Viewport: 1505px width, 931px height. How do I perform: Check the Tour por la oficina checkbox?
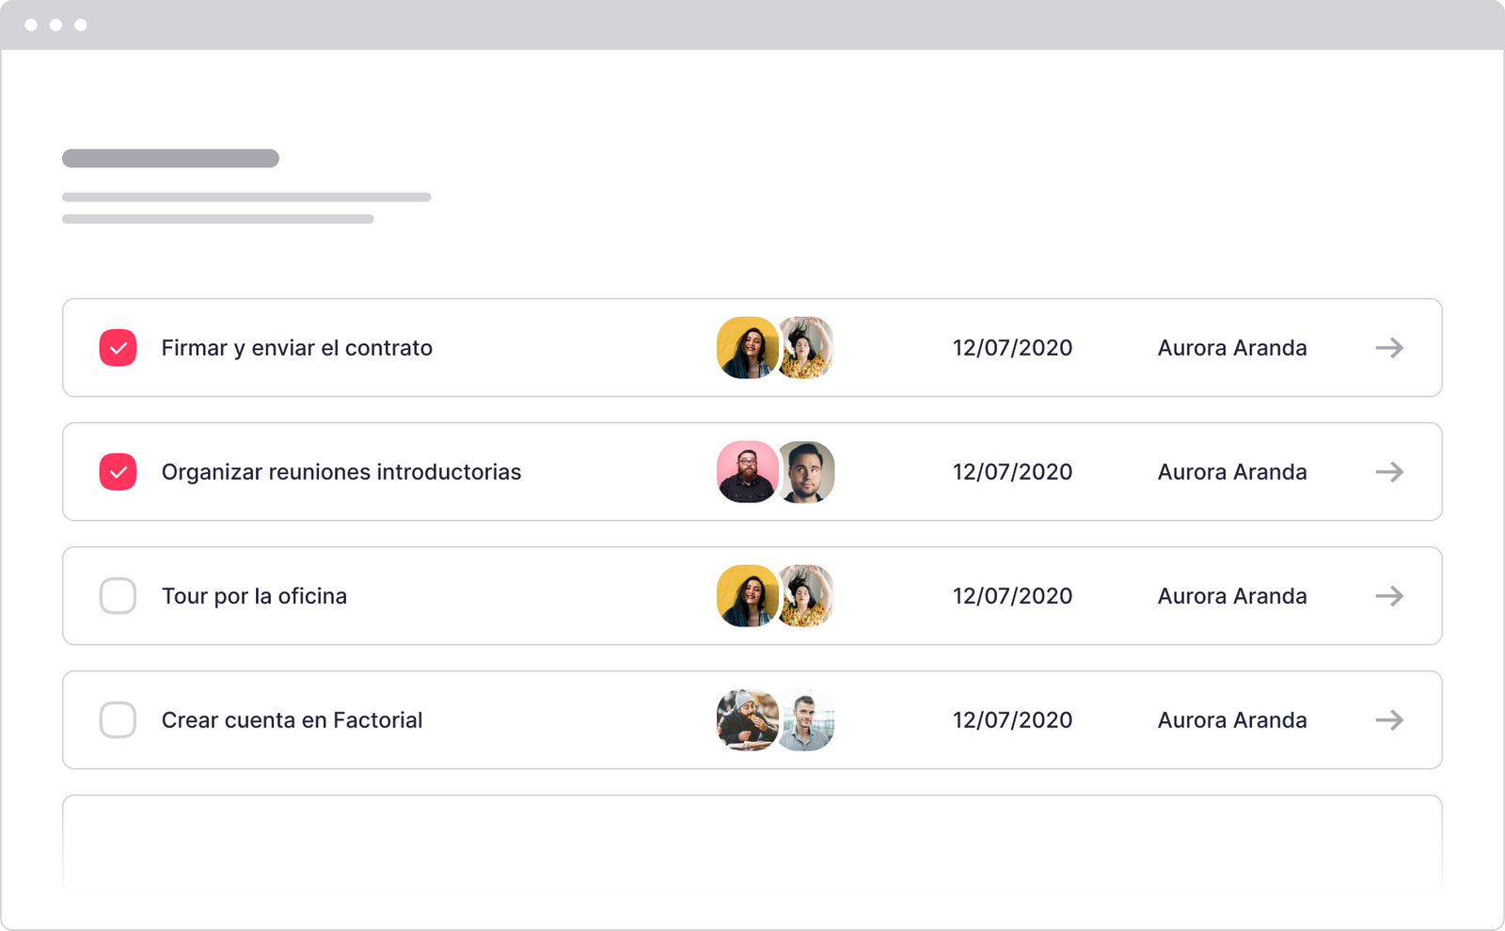(119, 596)
